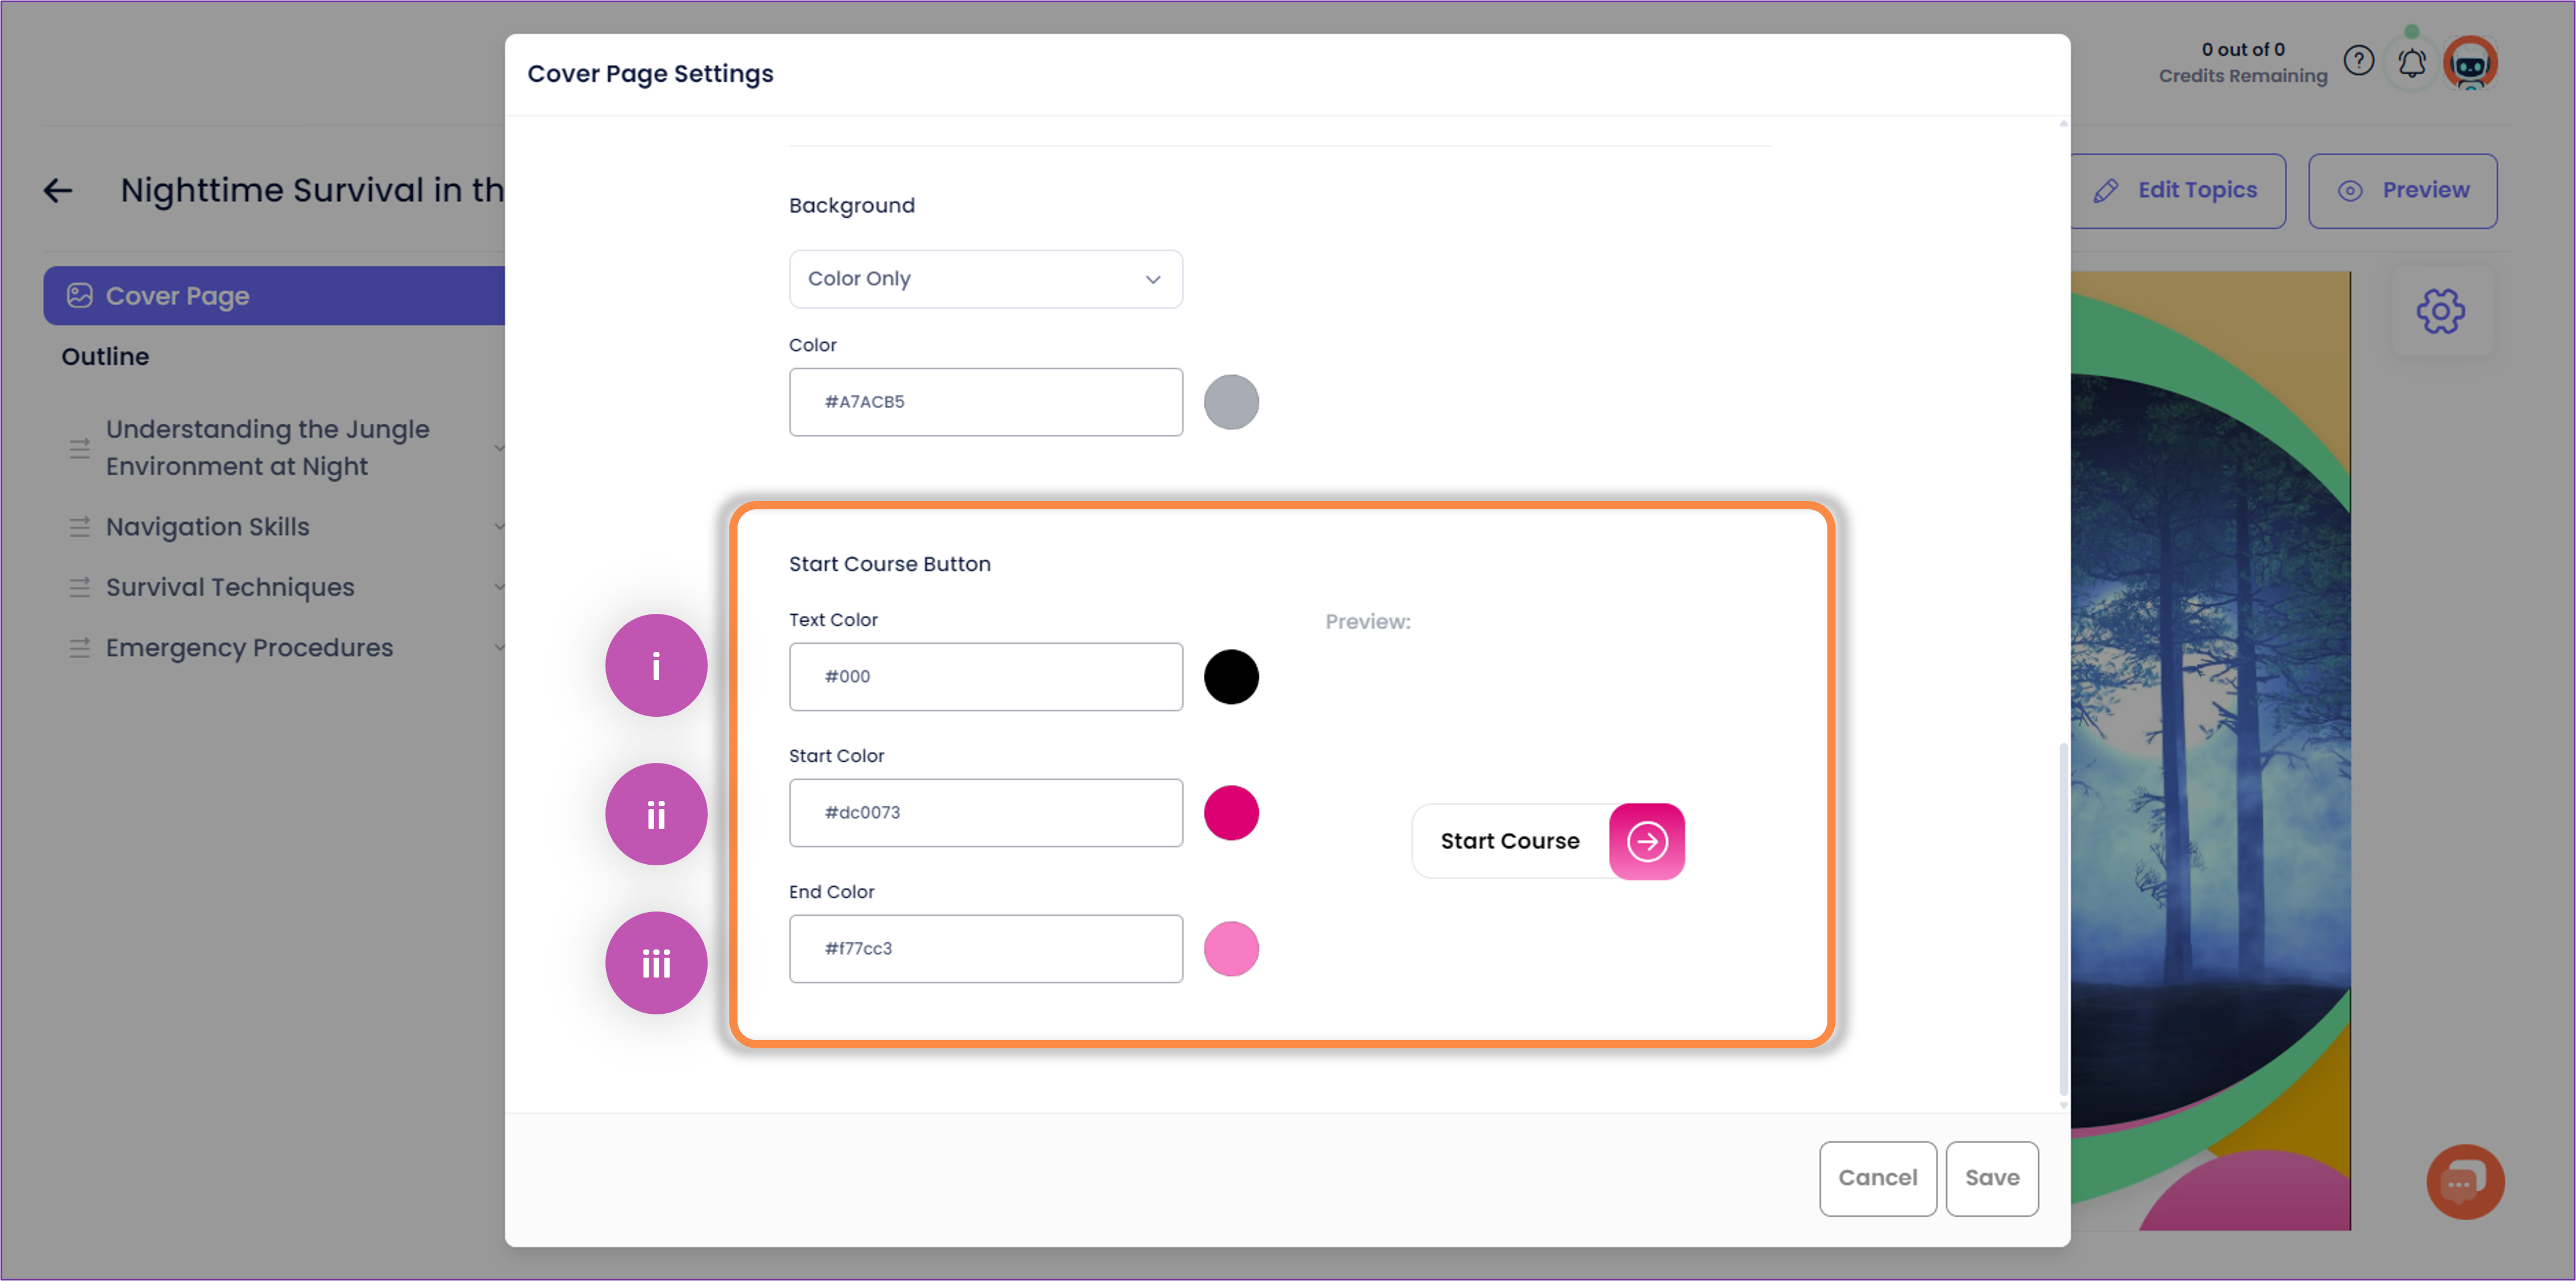Click the Start Course arrow preview icon
Viewport: 2576px width, 1281px height.
(x=1646, y=842)
